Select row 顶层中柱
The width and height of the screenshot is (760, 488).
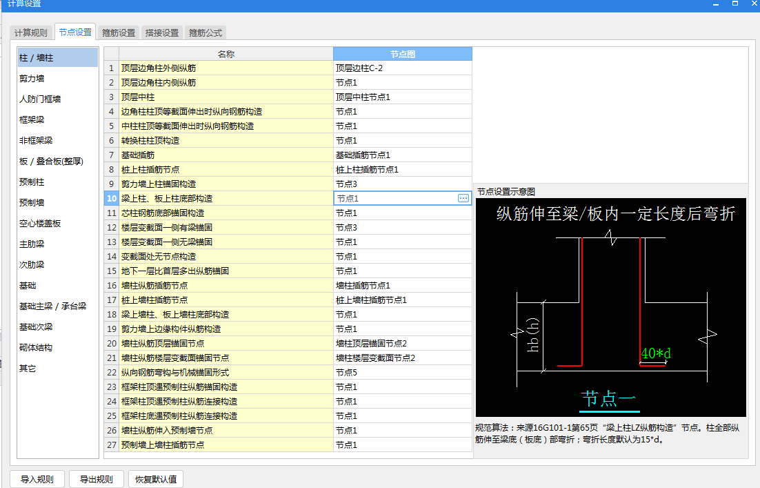point(226,97)
